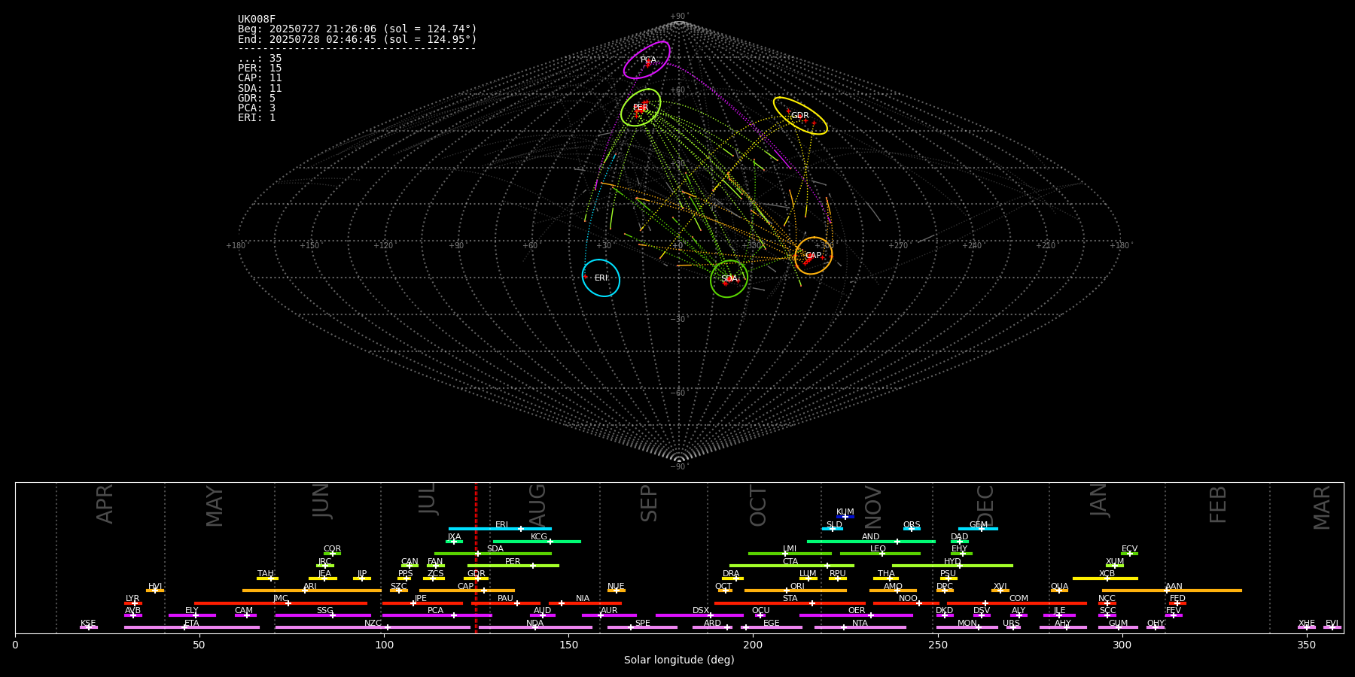Click the XUM shower label in timeline
Image resolution: width=1355 pixels, height=677 pixels.
click(1115, 562)
